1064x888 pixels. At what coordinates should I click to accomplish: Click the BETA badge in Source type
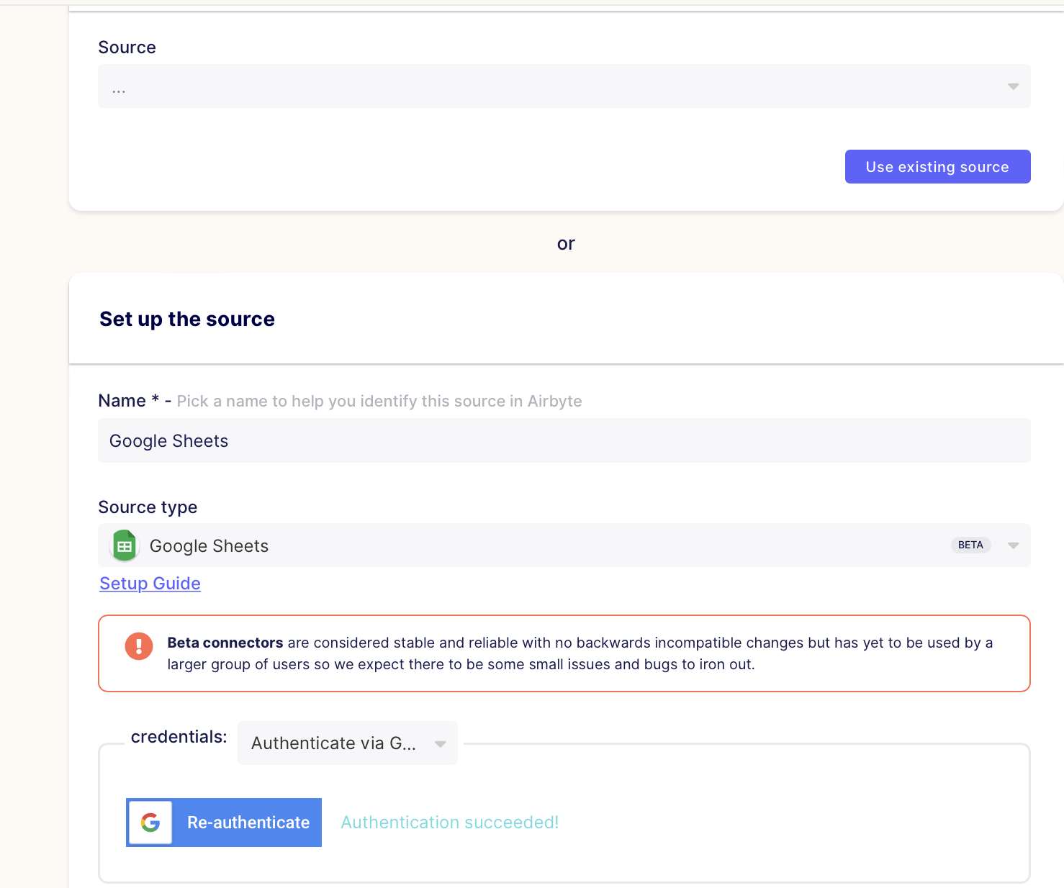pyautogui.click(x=970, y=545)
